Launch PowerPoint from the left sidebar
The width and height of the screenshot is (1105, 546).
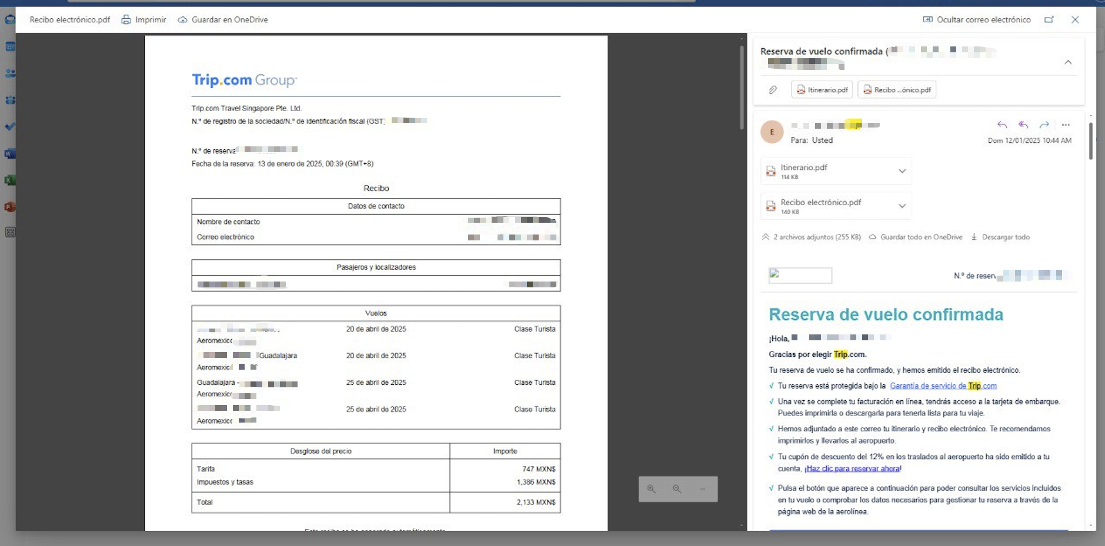tap(10, 207)
